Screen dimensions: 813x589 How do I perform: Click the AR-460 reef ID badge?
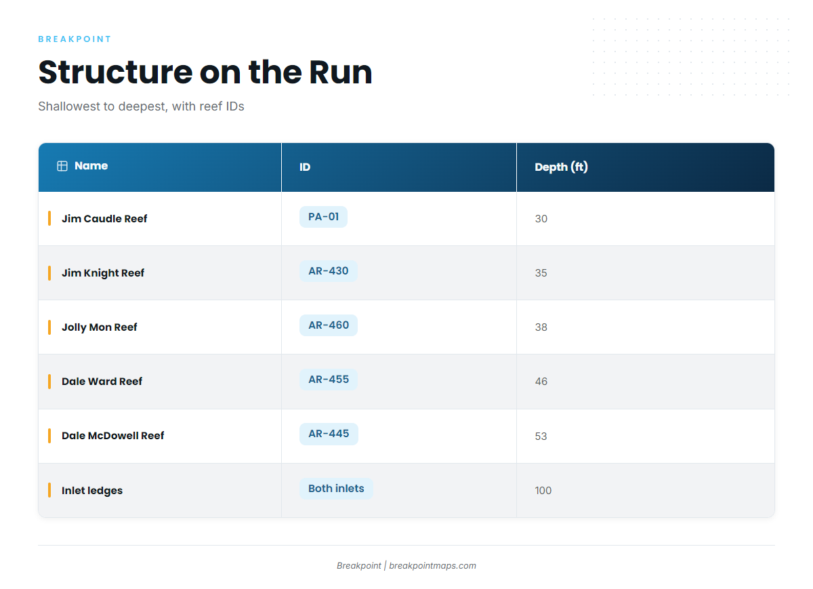[329, 325]
